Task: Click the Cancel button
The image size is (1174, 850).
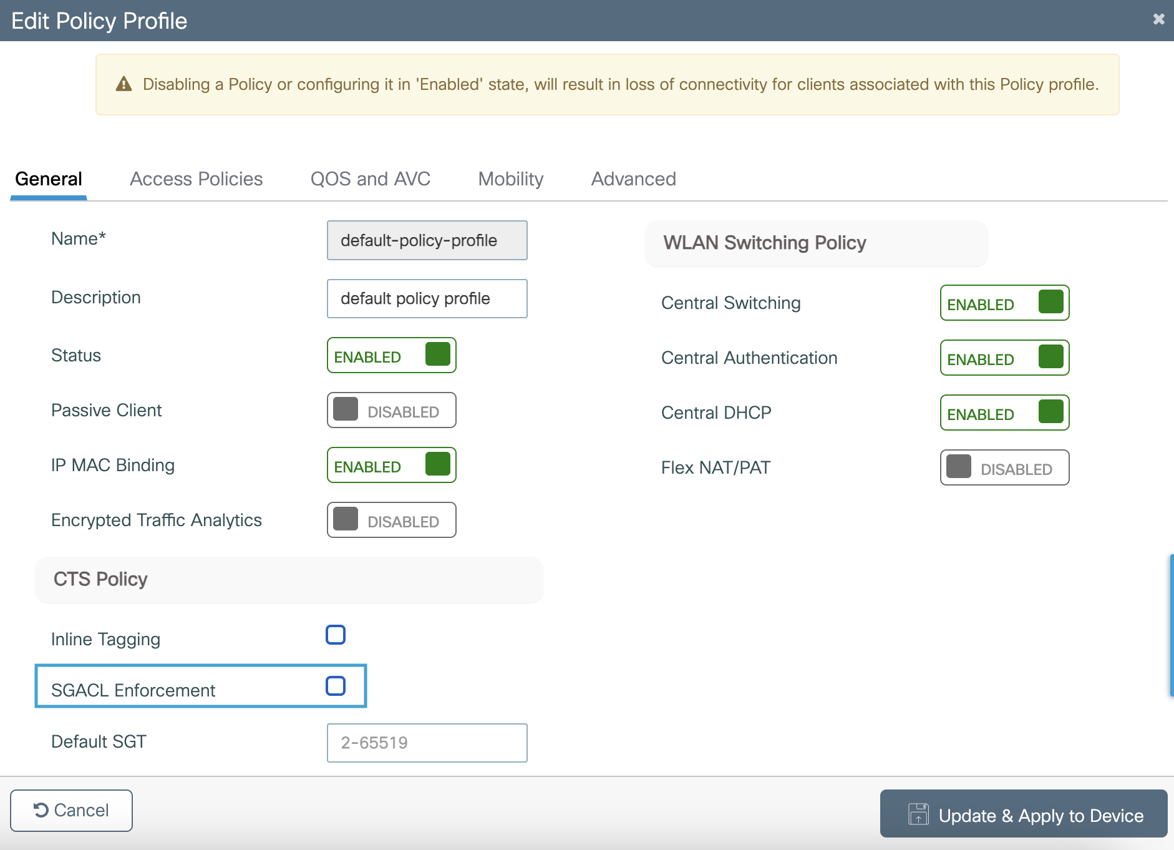Action: [71, 811]
